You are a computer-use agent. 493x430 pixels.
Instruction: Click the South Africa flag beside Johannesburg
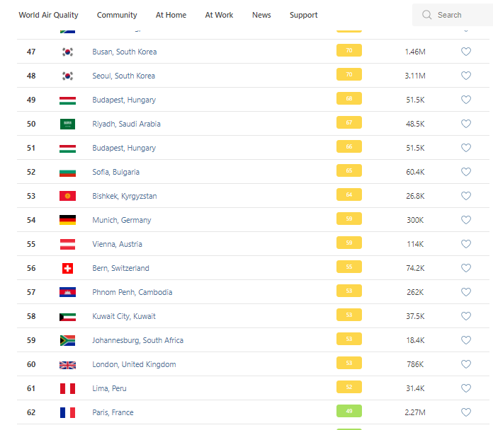(x=67, y=340)
